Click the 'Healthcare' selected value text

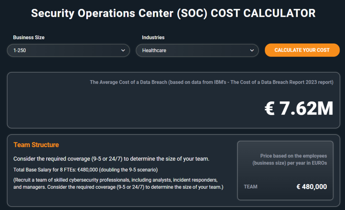point(154,51)
